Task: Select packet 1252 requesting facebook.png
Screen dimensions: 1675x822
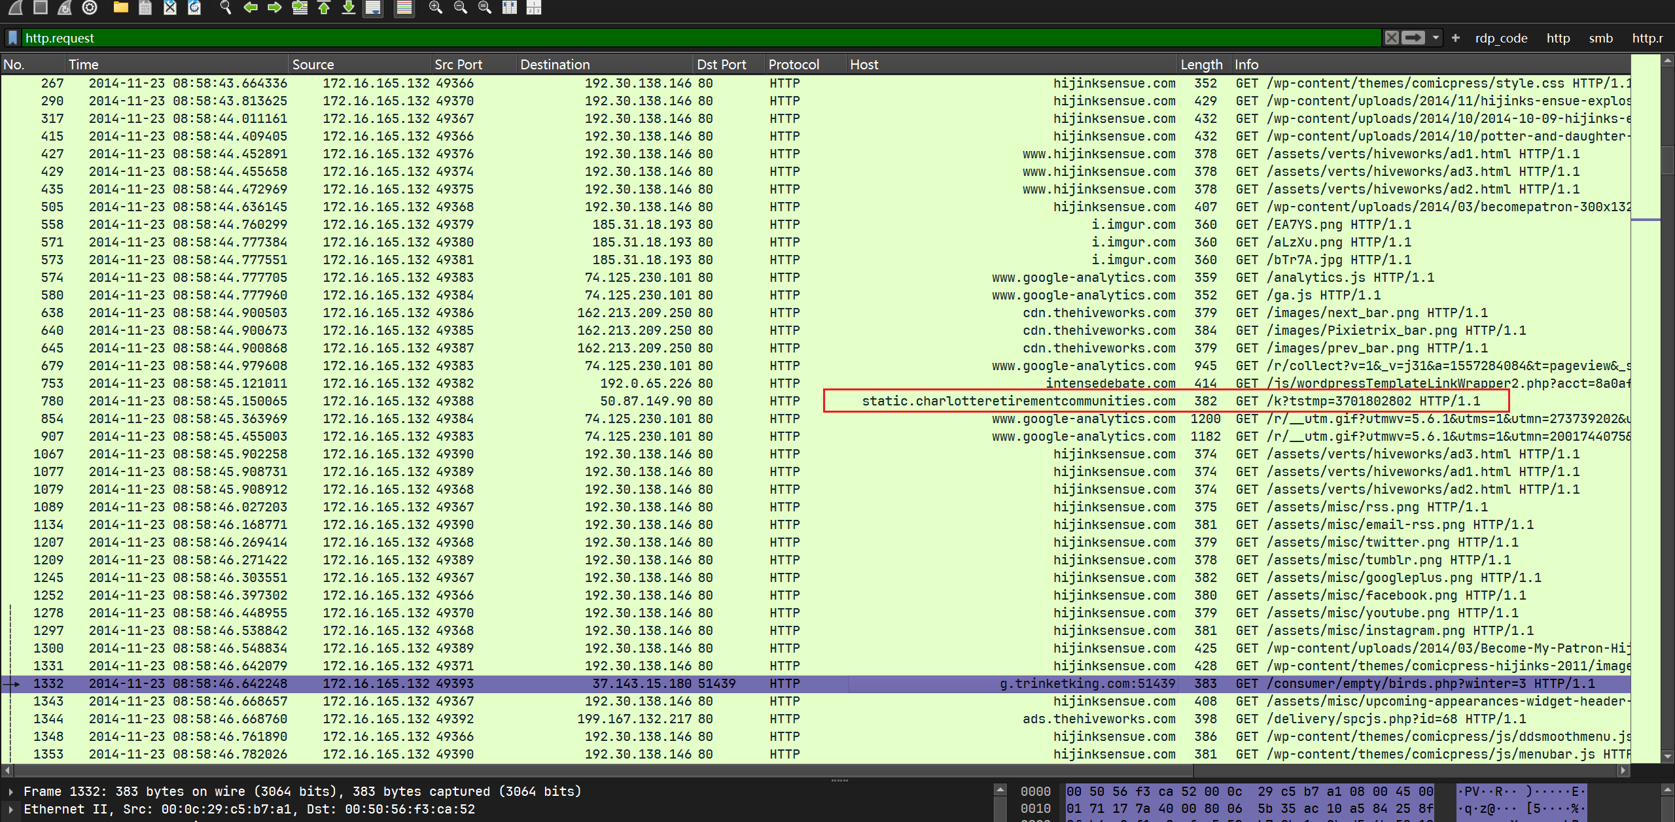Action: click(815, 595)
